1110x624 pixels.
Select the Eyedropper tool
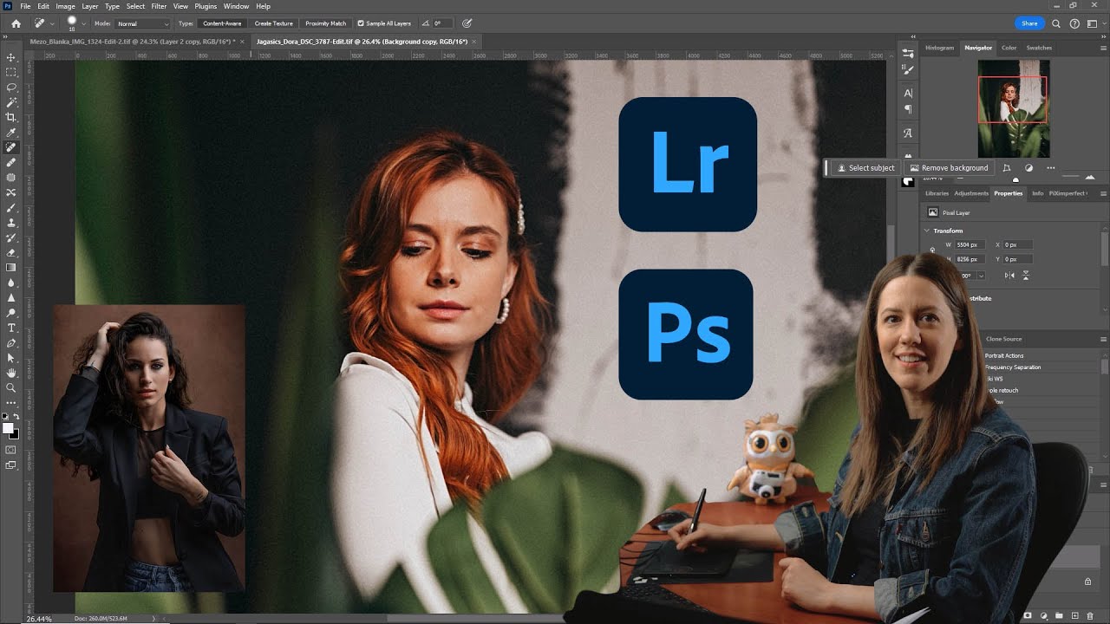pos(11,133)
